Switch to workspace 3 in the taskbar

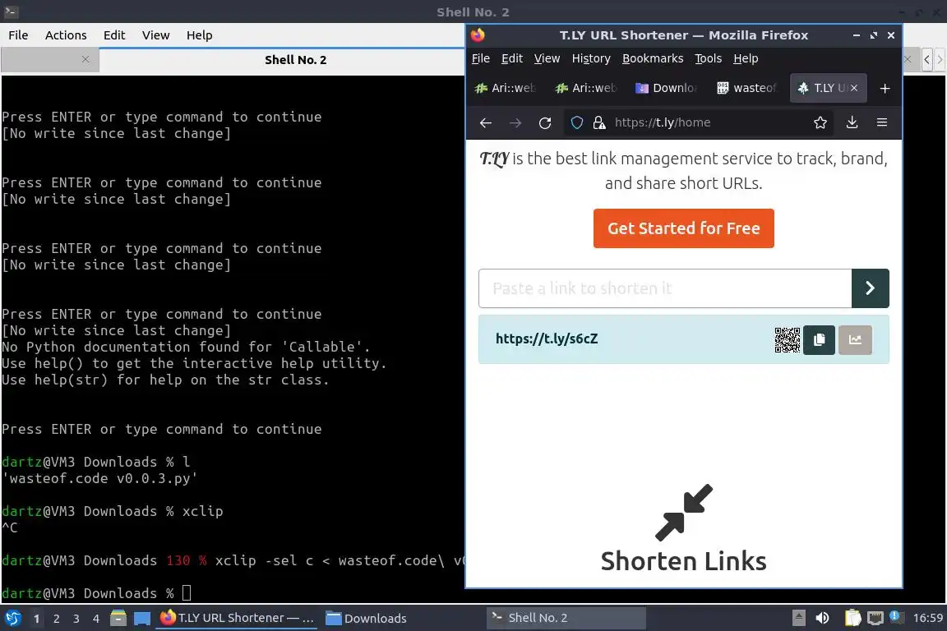click(x=76, y=619)
